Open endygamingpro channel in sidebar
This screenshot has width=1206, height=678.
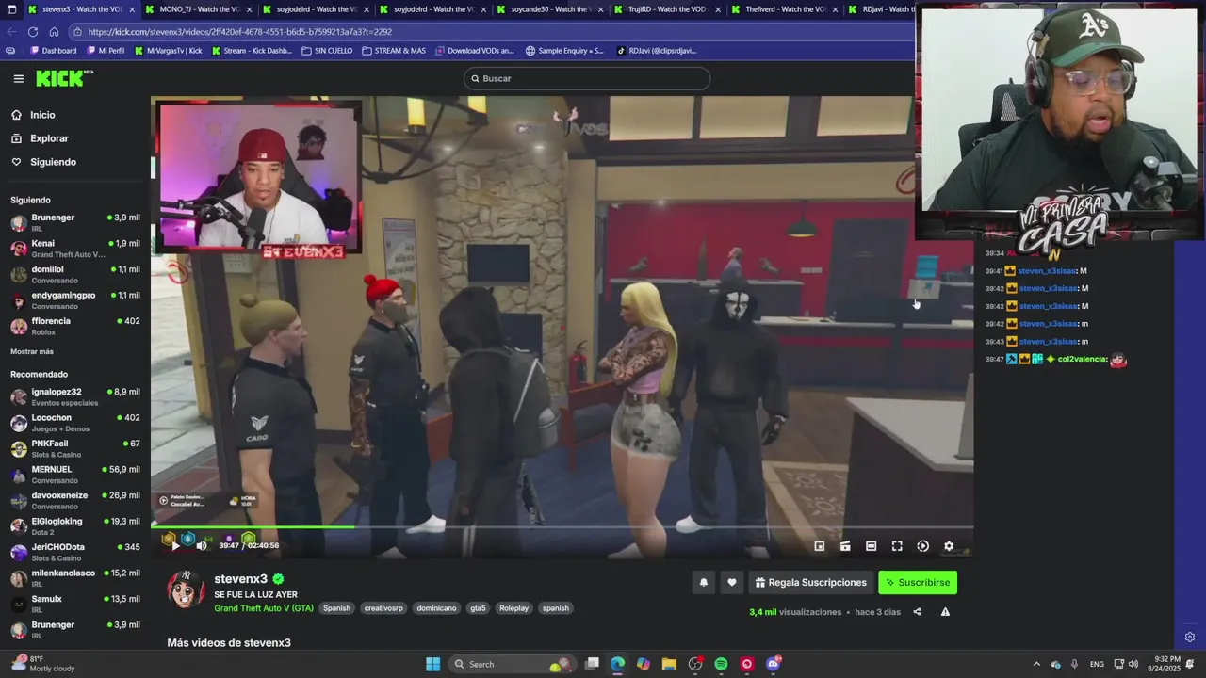point(75,300)
